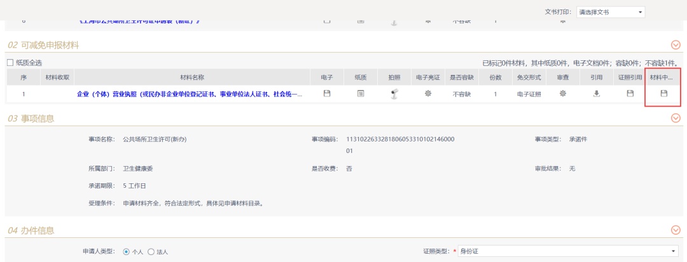
Task: Check the 纸质全选 checkbox
Action: (x=10, y=63)
